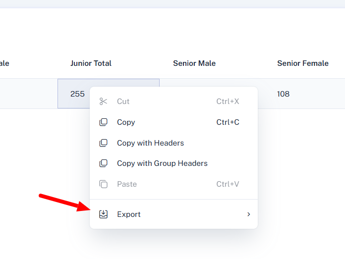Open the Export menu item

[x=129, y=214]
